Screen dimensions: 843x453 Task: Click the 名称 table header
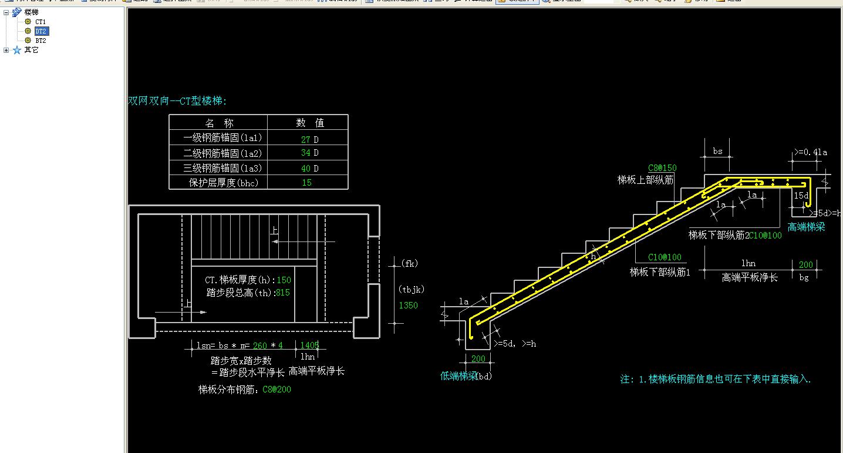pyautogui.click(x=219, y=123)
